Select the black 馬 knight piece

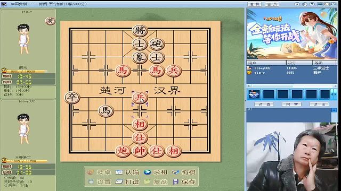click(x=105, y=111)
